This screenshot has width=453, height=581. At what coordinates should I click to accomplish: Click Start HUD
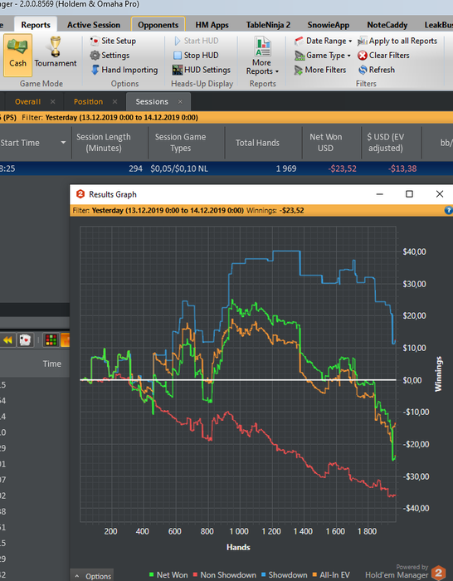click(197, 41)
